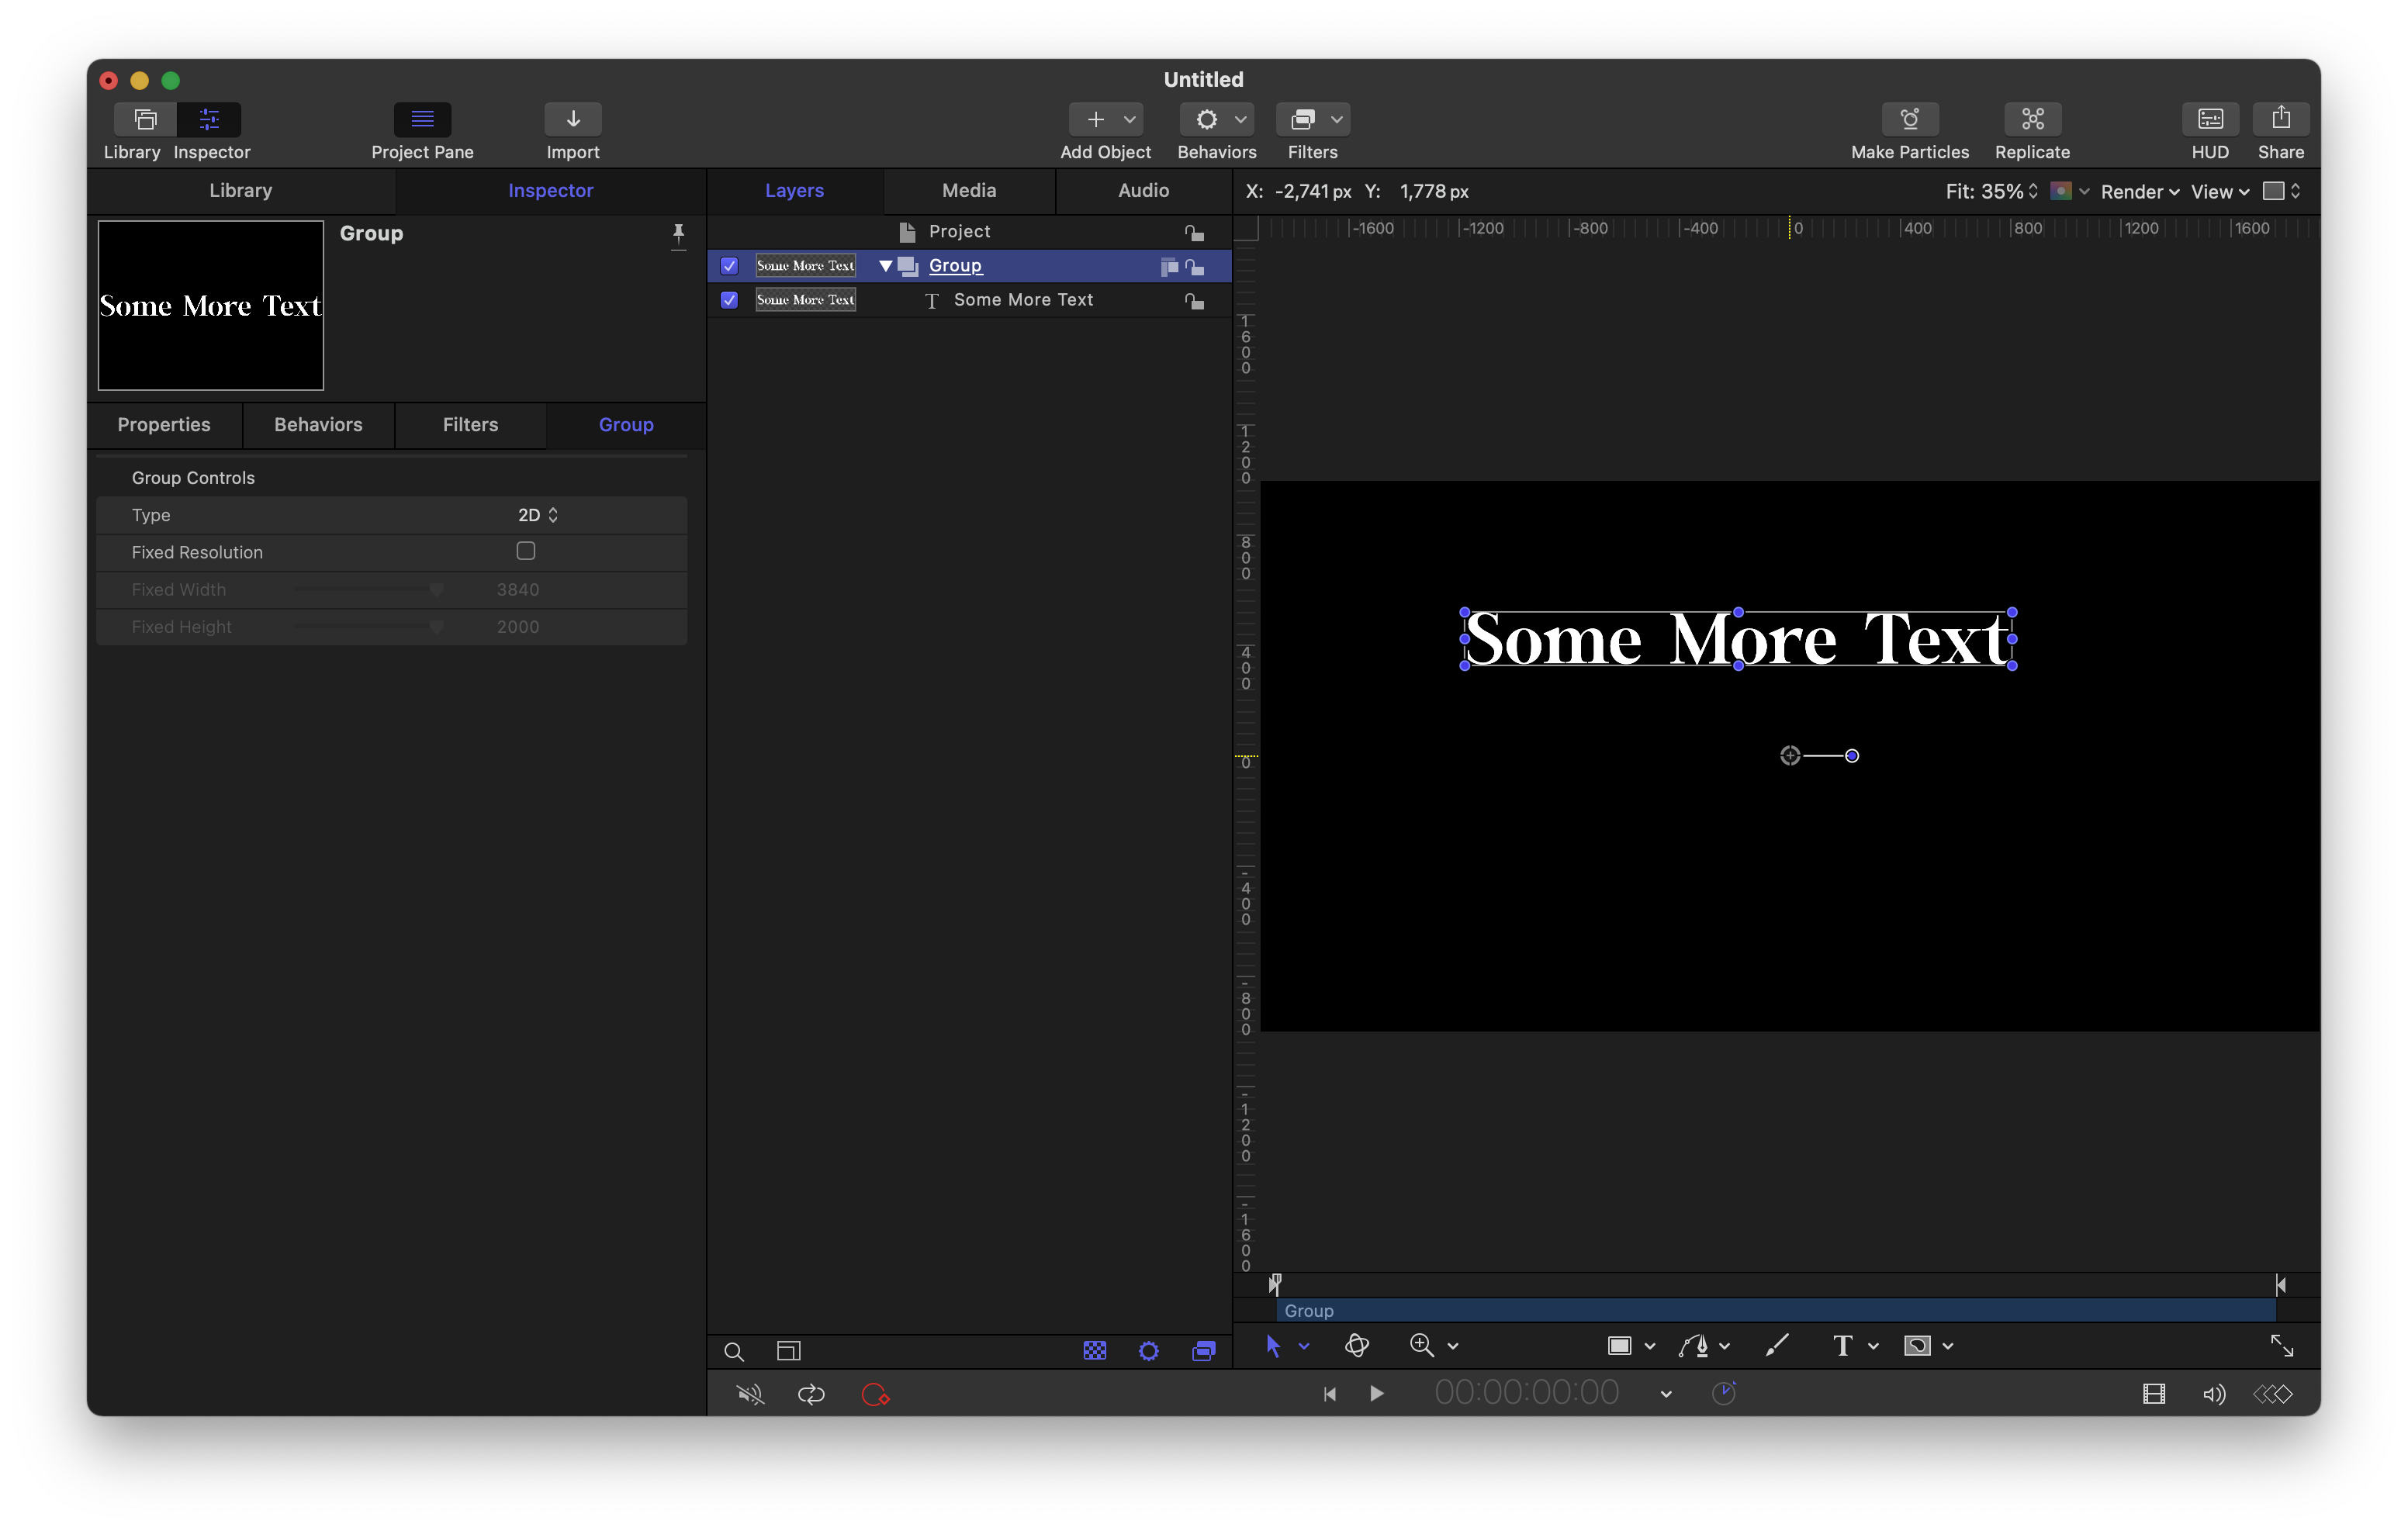Viewport: 2408px width, 1531px height.
Task: Open the Fit 35% zoom dropdown
Action: pyautogui.click(x=1991, y=191)
